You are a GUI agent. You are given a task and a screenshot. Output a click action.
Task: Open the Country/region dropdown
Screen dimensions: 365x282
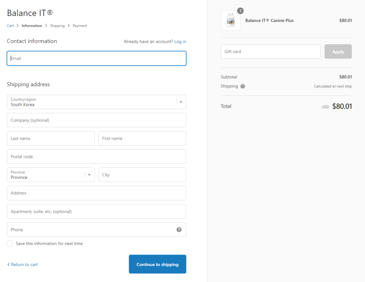96,102
